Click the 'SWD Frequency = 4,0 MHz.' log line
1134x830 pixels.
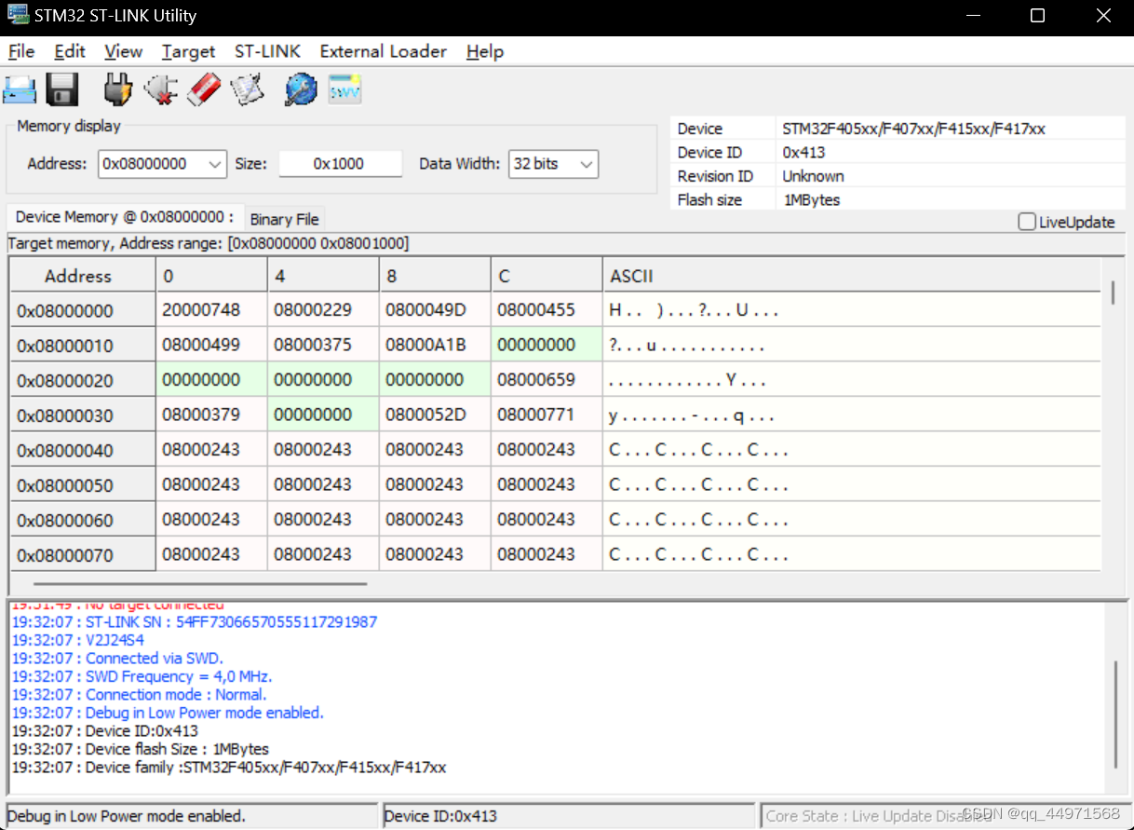click(142, 676)
